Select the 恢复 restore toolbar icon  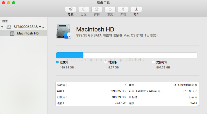pyautogui.click(x=110, y=9)
